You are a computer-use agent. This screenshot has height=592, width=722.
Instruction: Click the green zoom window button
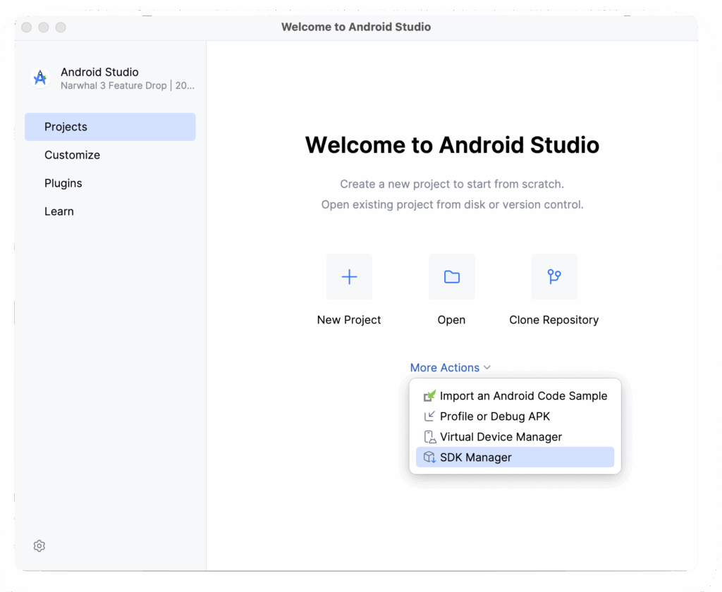tap(61, 27)
